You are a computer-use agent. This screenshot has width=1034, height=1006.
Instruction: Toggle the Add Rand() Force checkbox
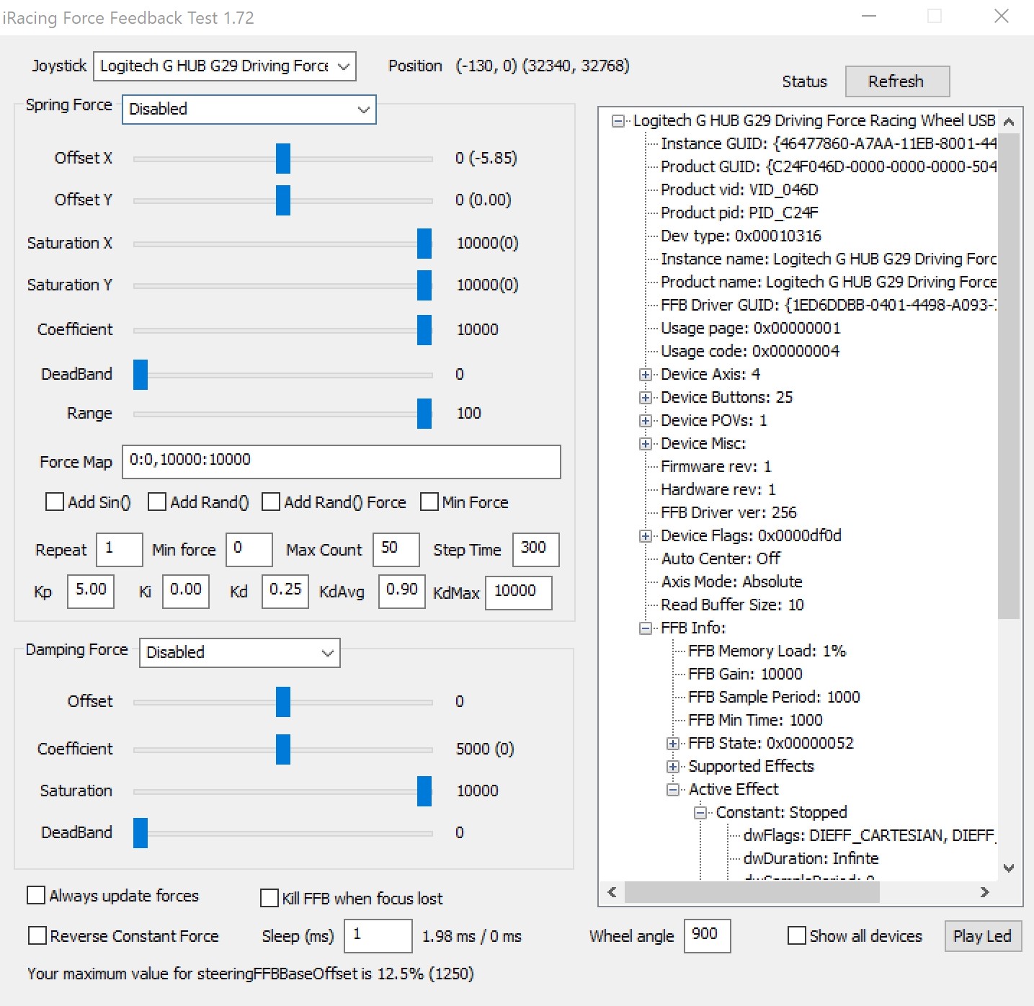pyautogui.click(x=271, y=502)
